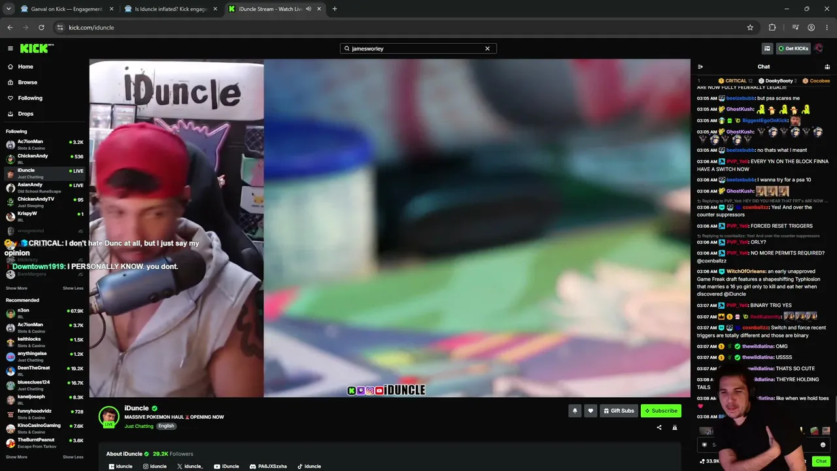Open the Get KICKs button
This screenshot has height=471, width=837.
(x=793, y=48)
